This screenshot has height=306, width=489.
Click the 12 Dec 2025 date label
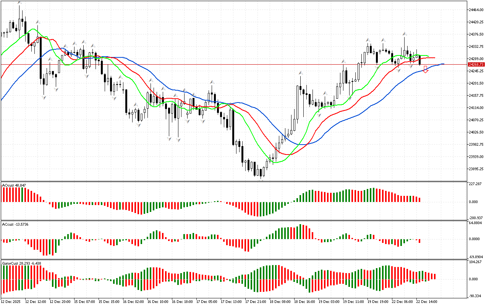[x=12, y=301]
